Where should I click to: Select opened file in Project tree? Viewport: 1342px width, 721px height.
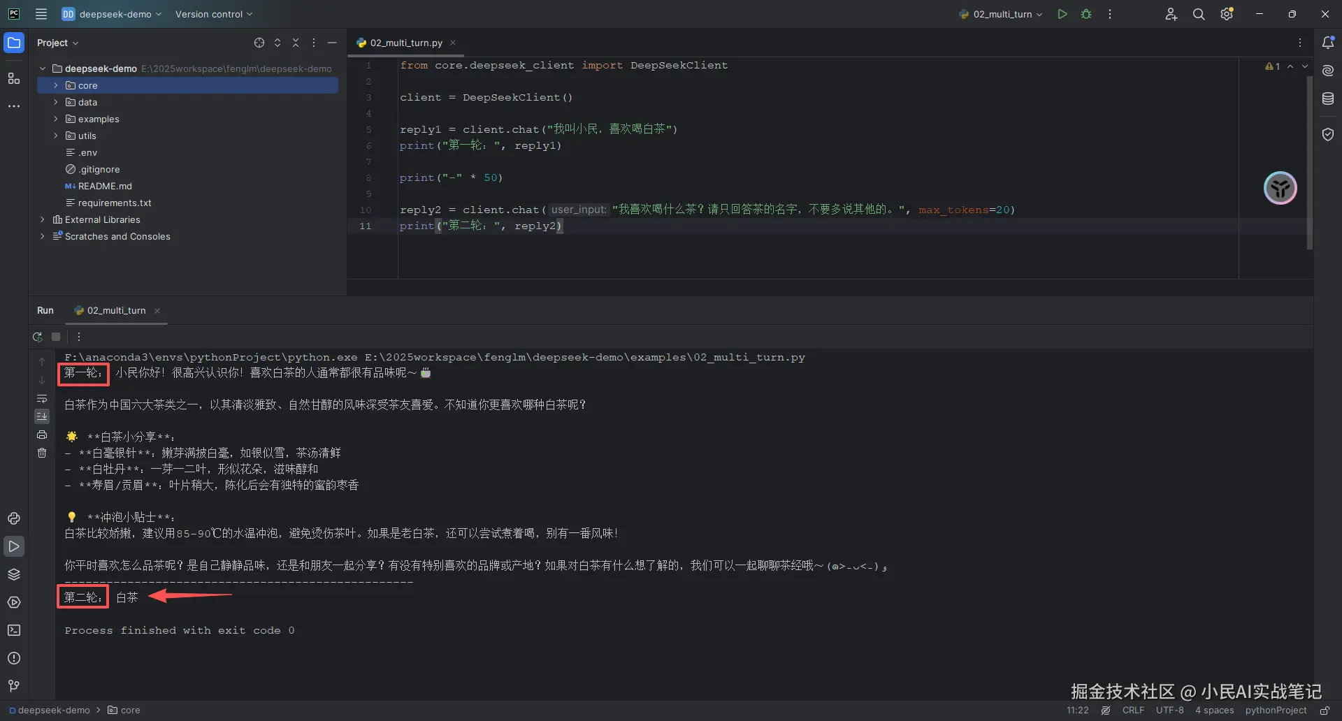[259, 43]
